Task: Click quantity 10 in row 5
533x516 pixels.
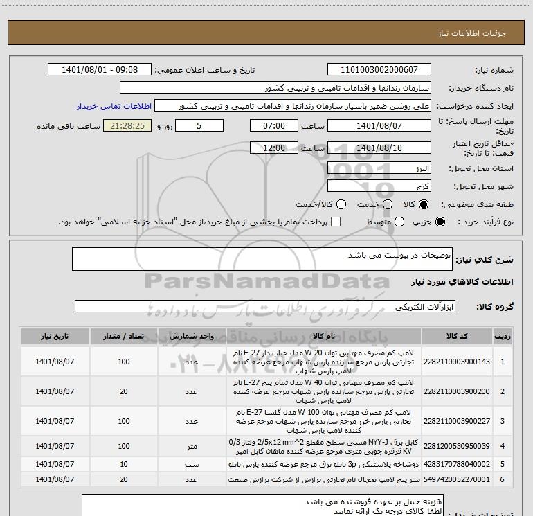Action: click(x=124, y=464)
